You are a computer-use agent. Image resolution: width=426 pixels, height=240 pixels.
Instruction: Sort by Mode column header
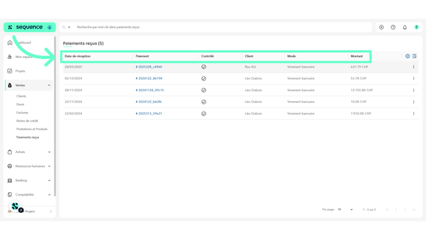pyautogui.click(x=292, y=56)
